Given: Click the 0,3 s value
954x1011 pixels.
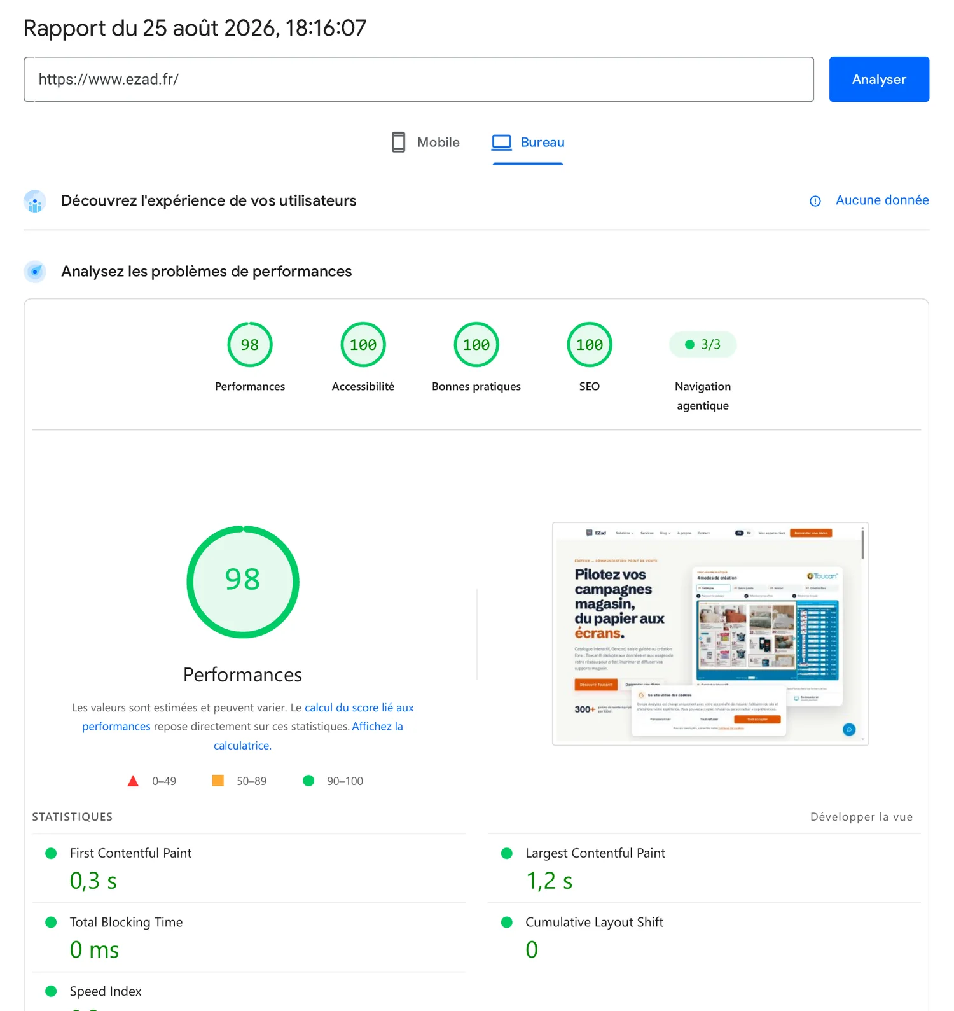Looking at the screenshot, I should 93,881.
